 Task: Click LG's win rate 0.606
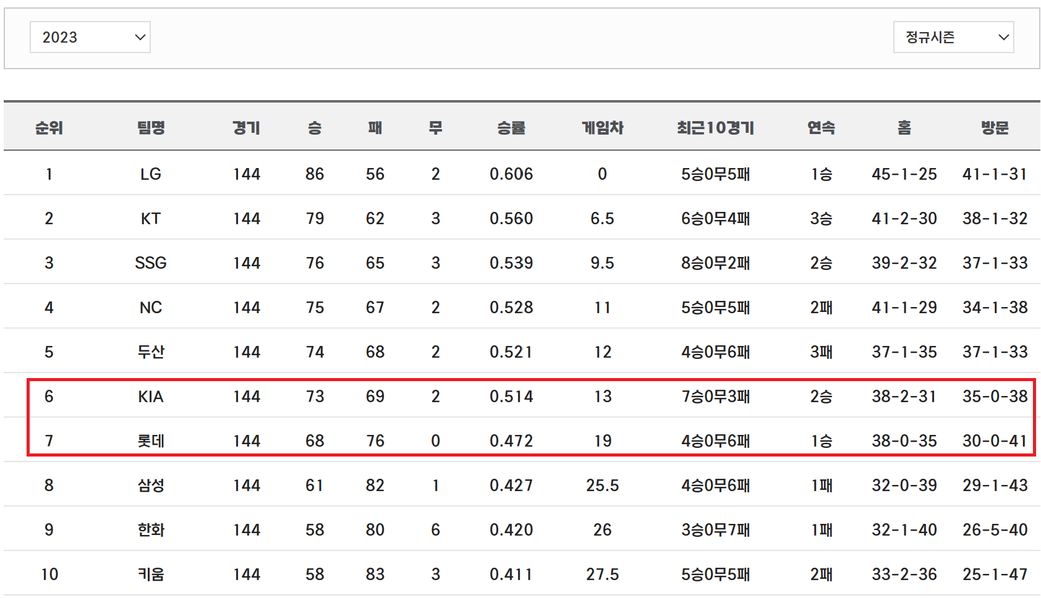(x=511, y=174)
